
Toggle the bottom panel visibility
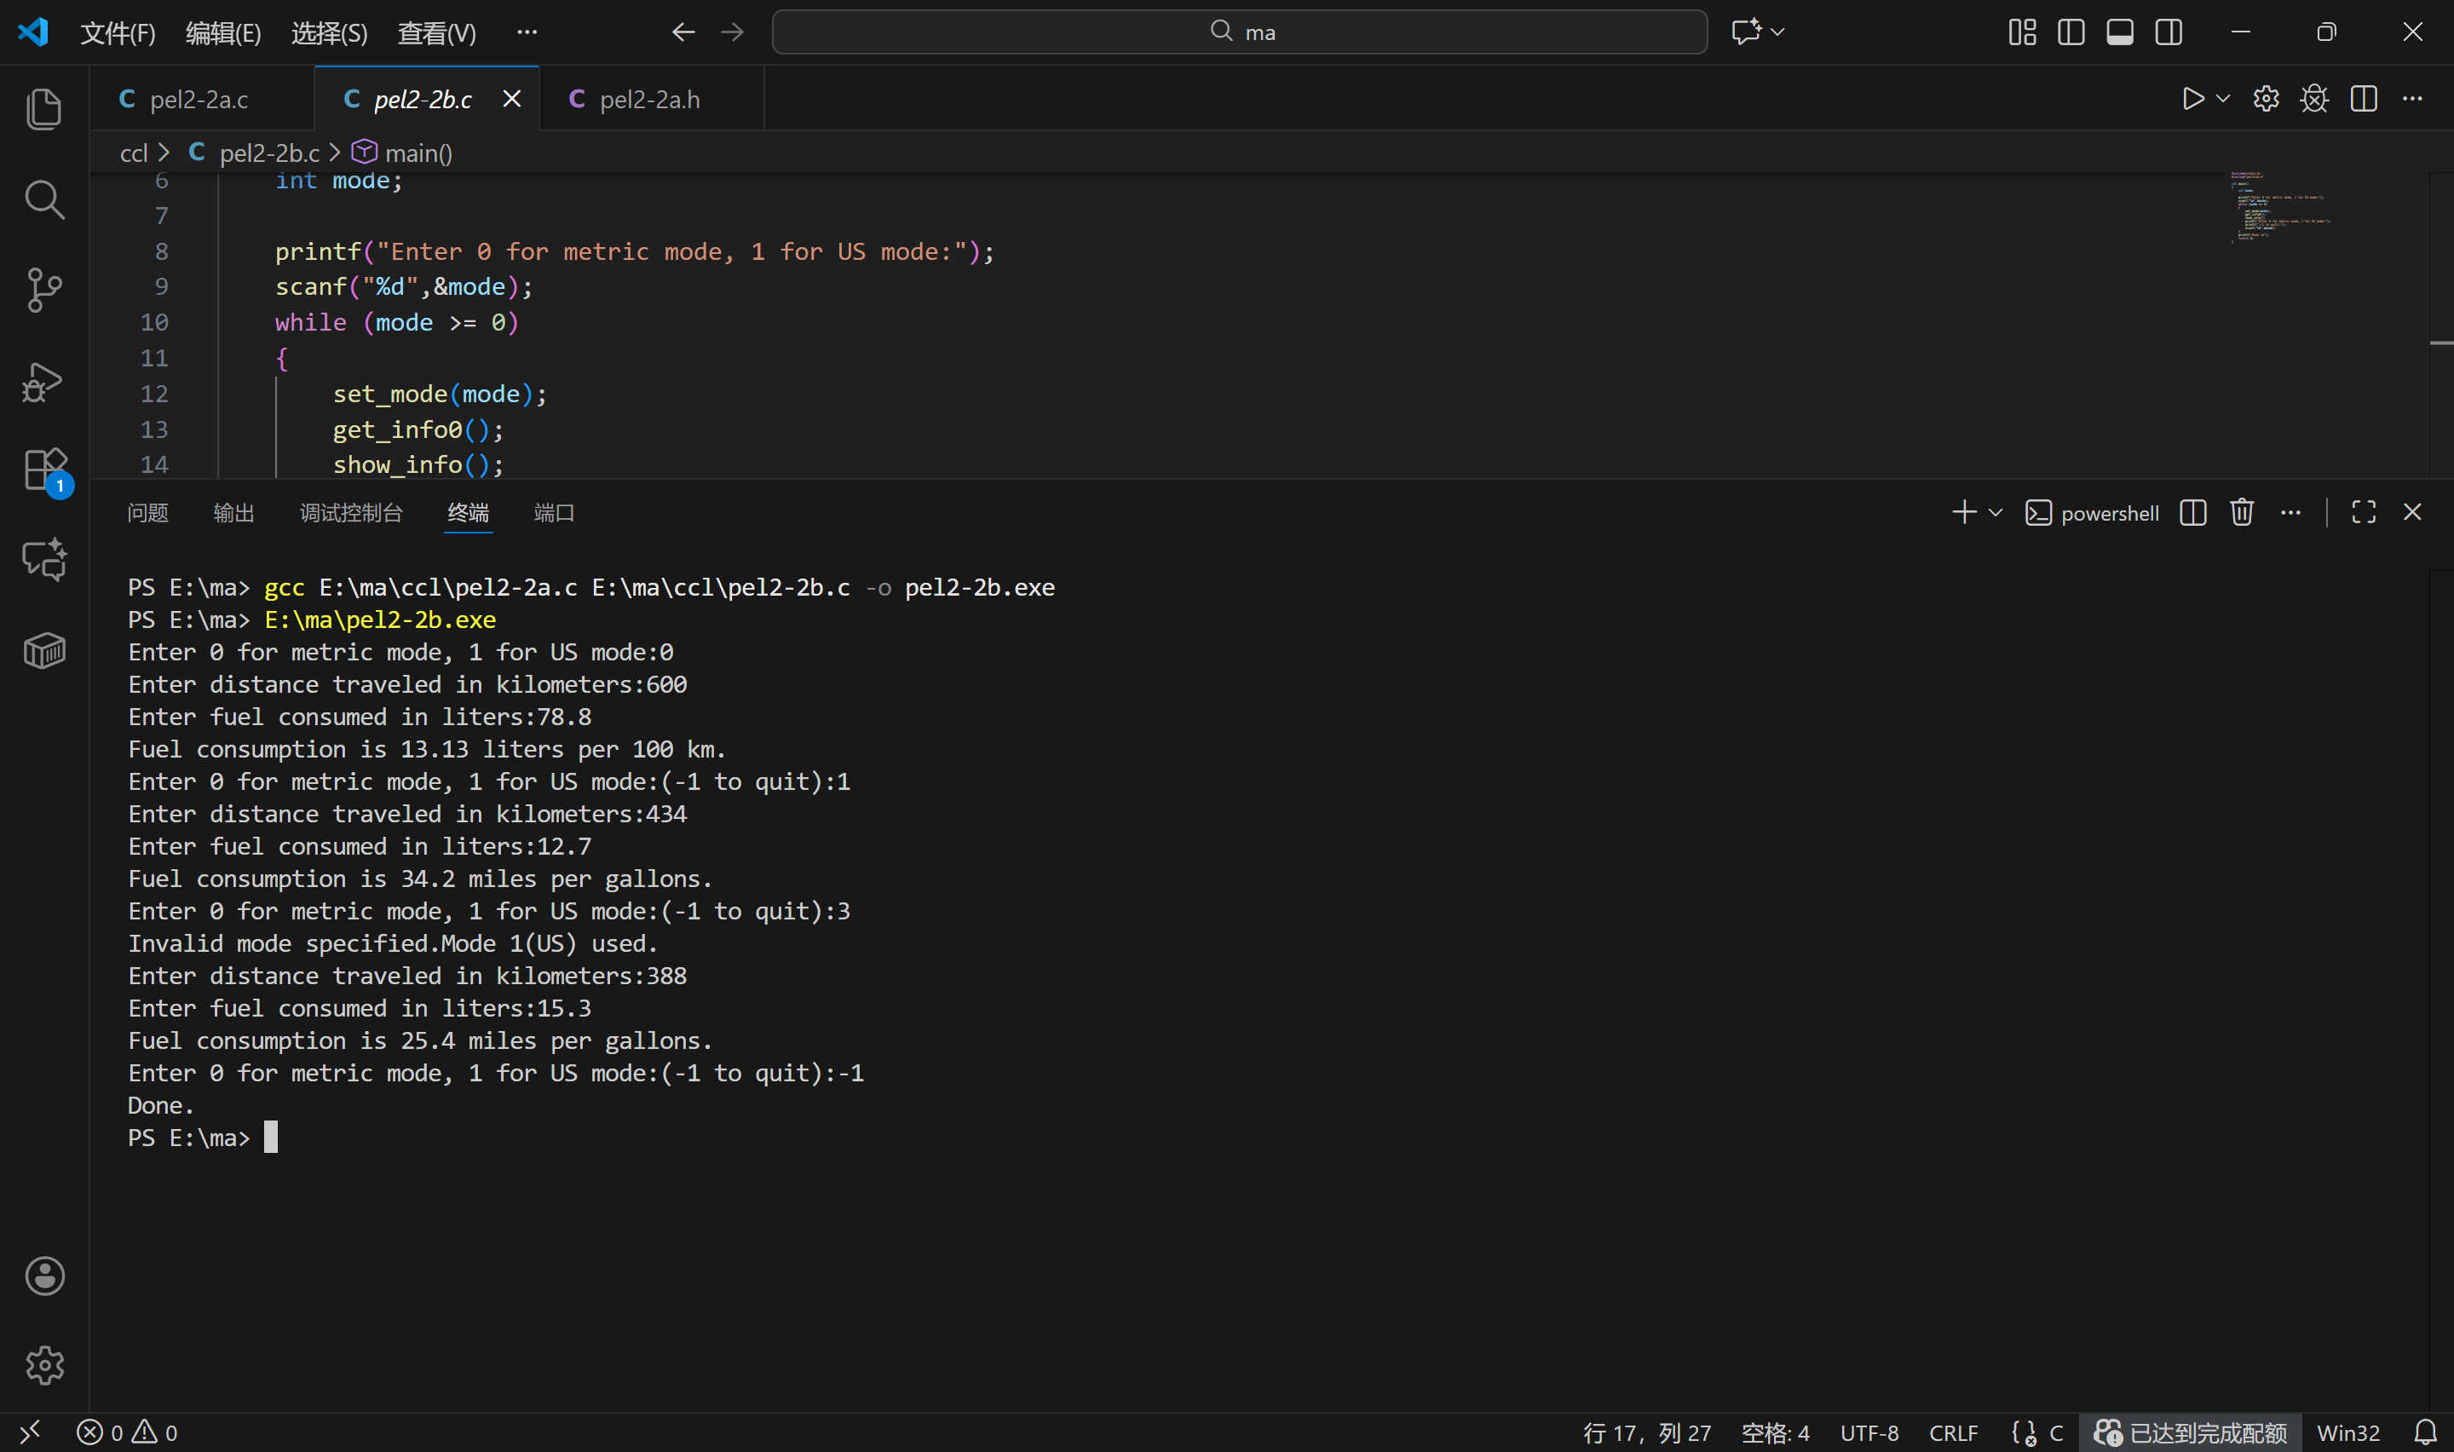[2119, 32]
